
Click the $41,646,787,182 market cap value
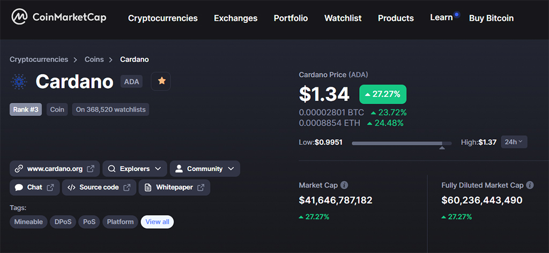[x=336, y=200]
